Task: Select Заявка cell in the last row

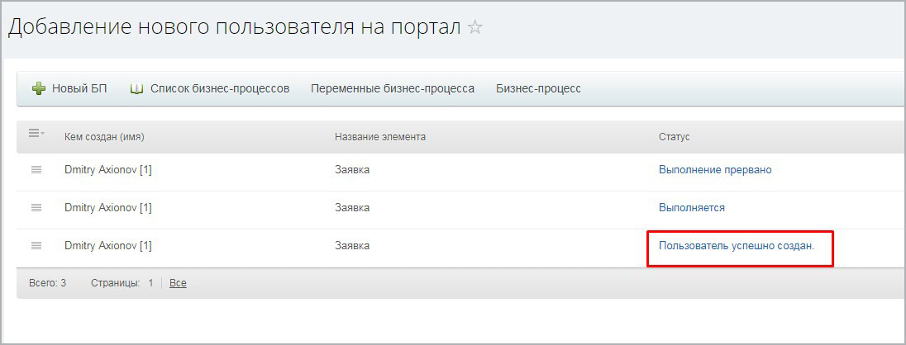Action: 351,246
